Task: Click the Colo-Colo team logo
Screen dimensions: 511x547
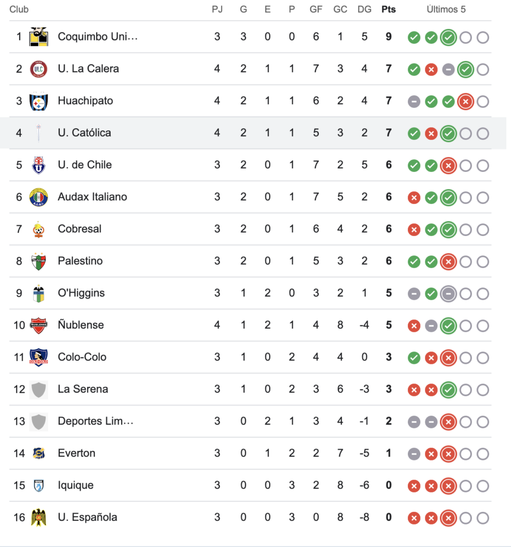Action: click(38, 357)
